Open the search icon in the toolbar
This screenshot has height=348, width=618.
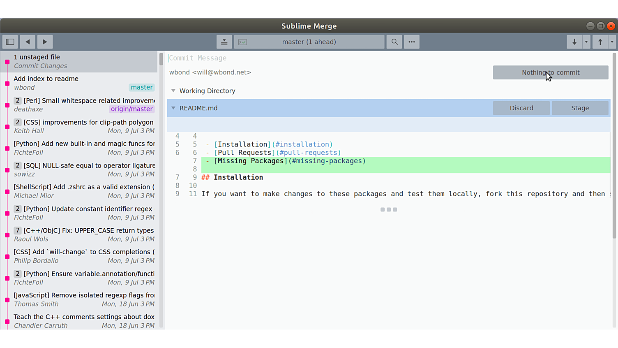(x=394, y=42)
